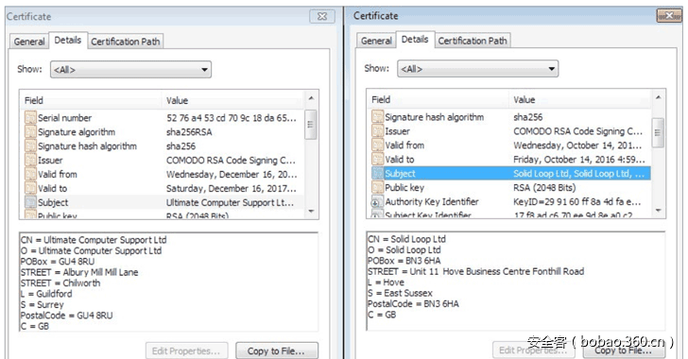Screen dimensions: 688x359
Task: Click scroll down arrow of left field list
Action: coord(311,212)
